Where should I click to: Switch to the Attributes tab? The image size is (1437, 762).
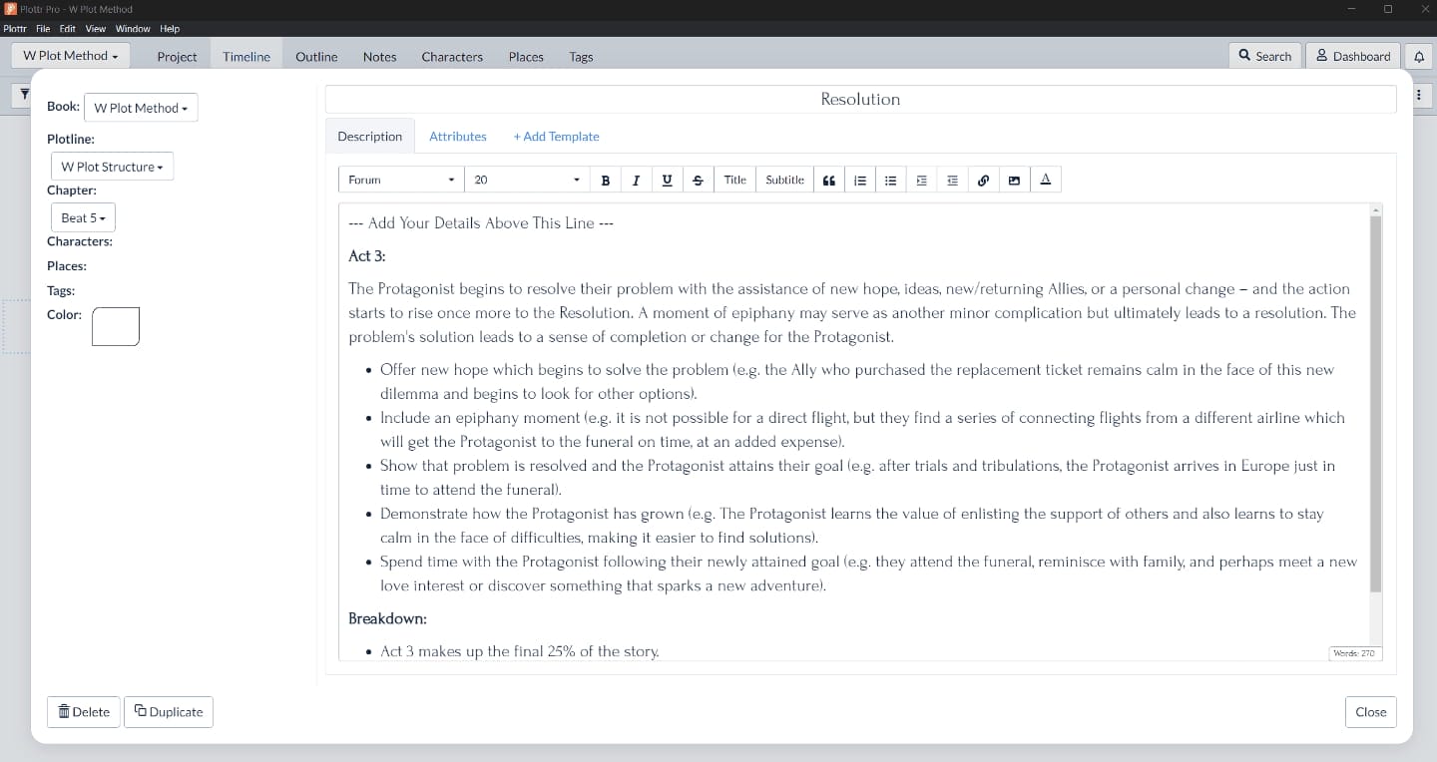[x=458, y=136]
